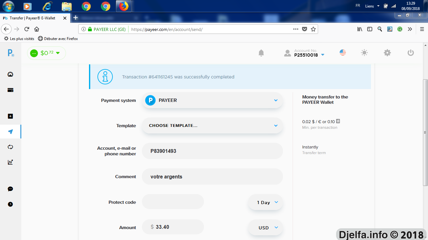Expand the toolbar overflow chevrons
The width and height of the screenshot is (428, 240).
(410, 29)
